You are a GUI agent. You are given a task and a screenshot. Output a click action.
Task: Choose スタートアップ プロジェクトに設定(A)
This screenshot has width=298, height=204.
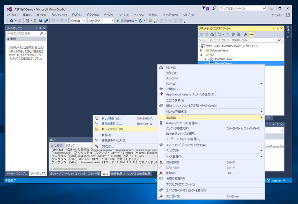pos(211,145)
